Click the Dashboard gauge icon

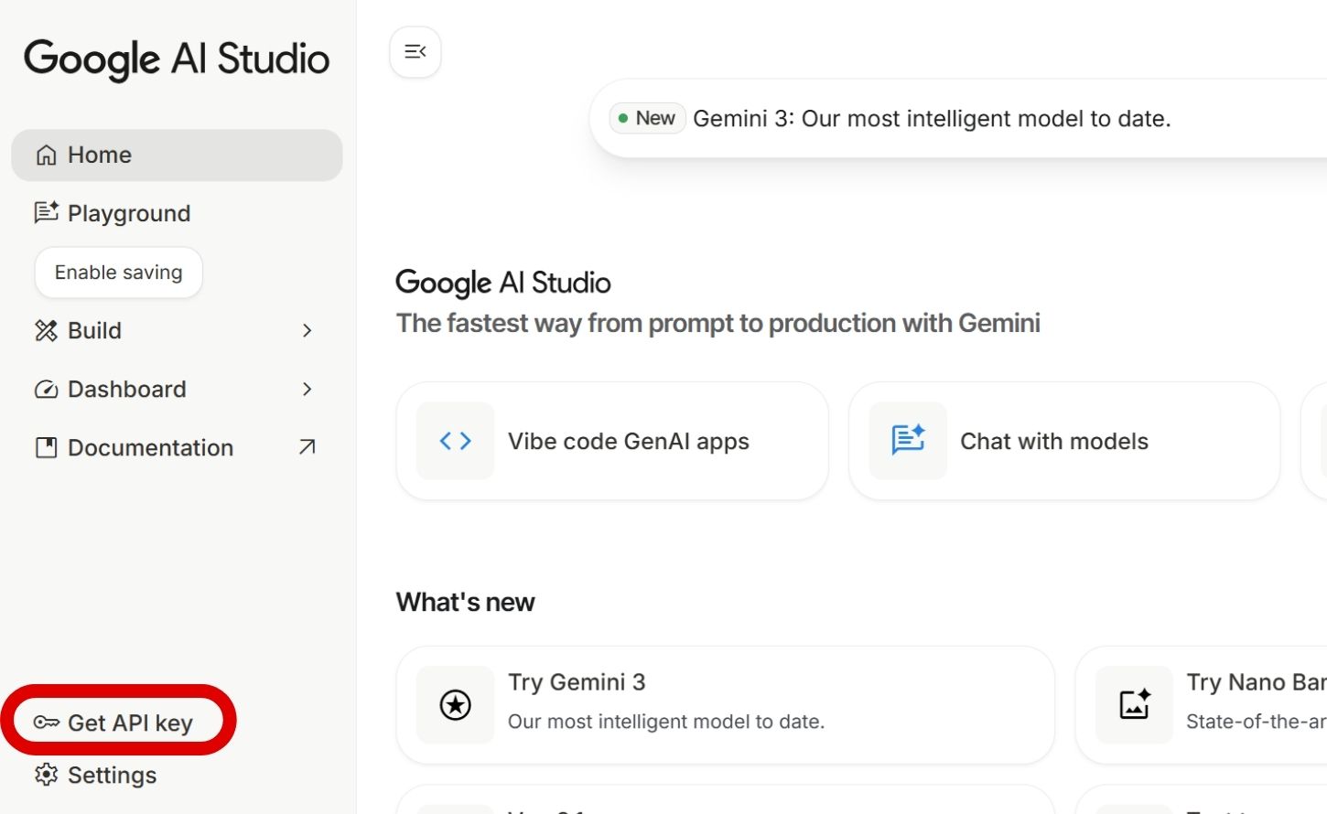47,390
